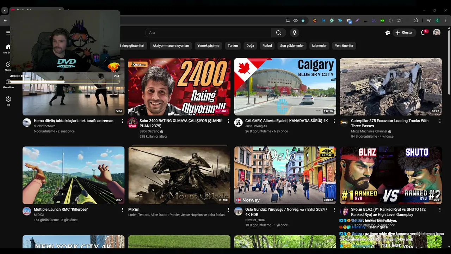451x254 pixels.
Task: Open the traveler_HIRO channel link
Action: [255, 220]
